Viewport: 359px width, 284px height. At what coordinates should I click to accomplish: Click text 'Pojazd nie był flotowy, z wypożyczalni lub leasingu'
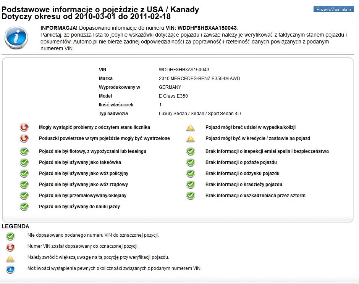92,151
